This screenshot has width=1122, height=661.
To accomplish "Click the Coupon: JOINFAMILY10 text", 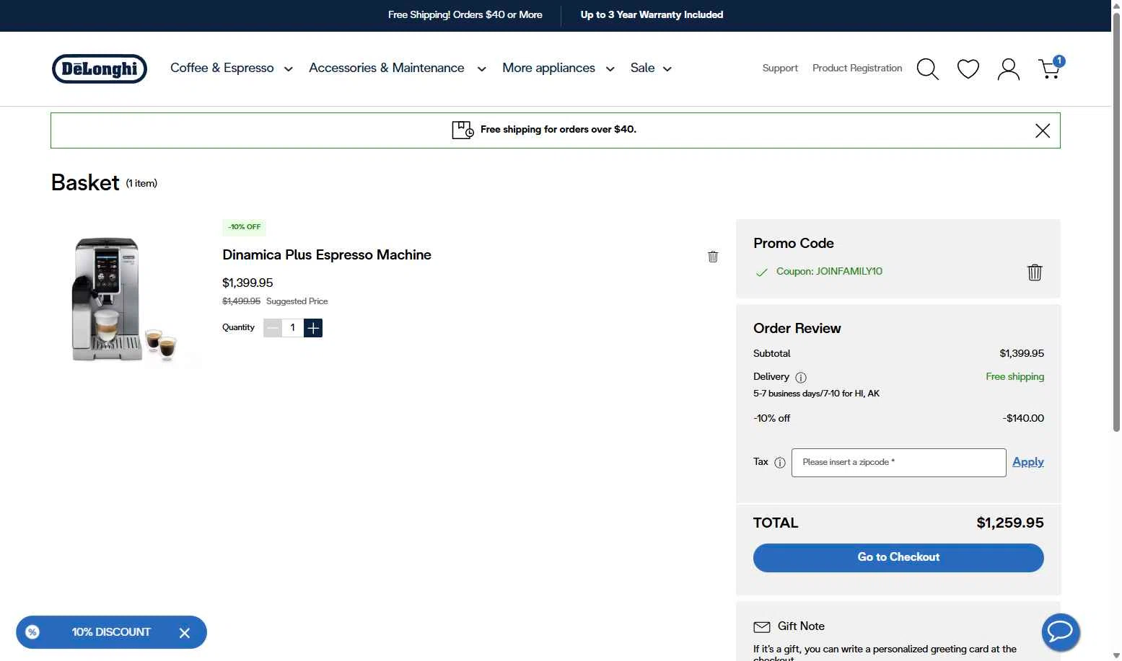I will tap(829, 272).
